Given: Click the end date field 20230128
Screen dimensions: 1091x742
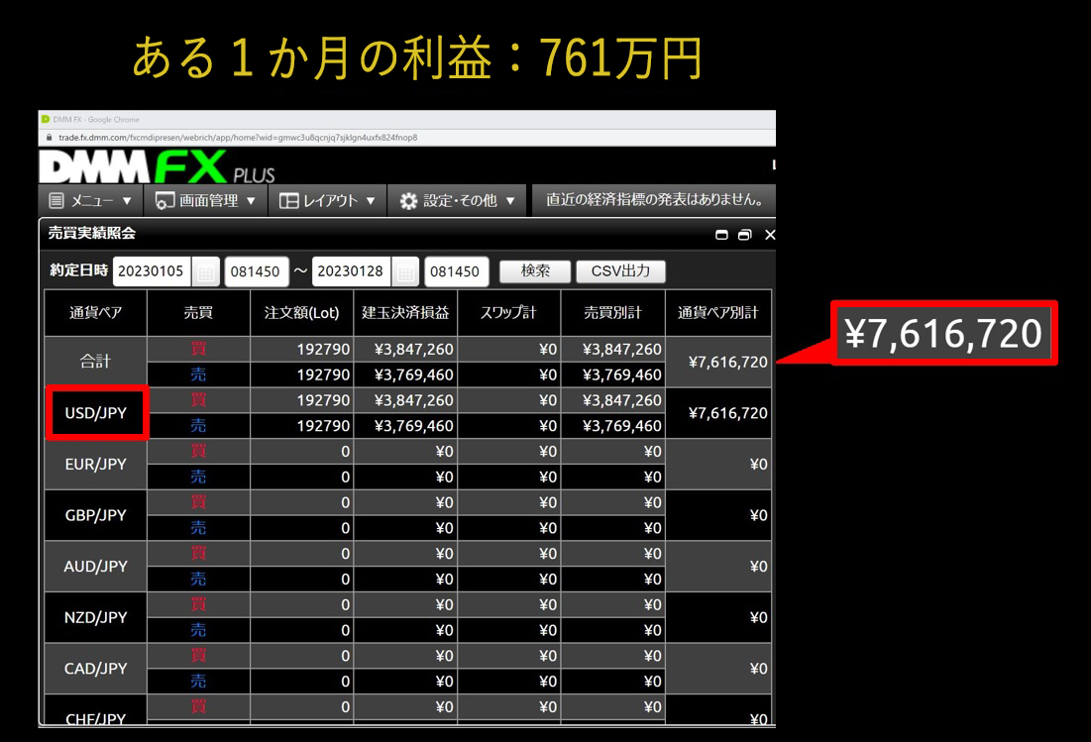Looking at the screenshot, I should [x=352, y=271].
